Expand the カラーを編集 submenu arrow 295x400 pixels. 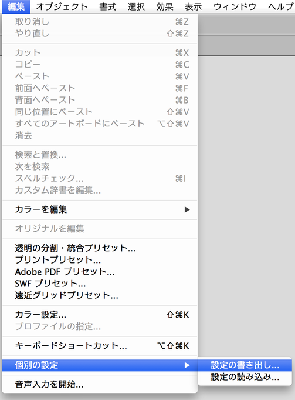187,209
